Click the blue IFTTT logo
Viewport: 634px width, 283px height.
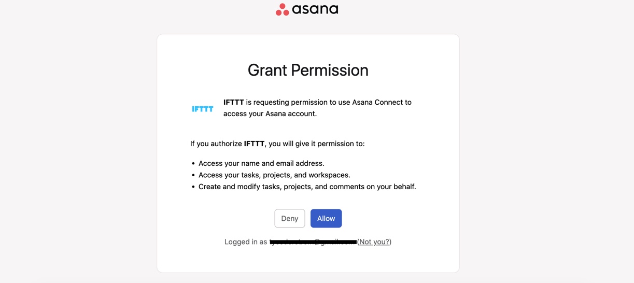203,109
